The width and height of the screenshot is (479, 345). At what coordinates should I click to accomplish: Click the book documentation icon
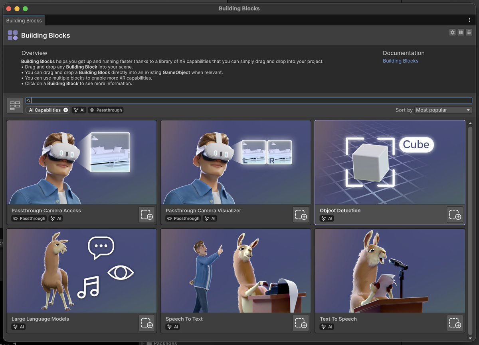tap(461, 32)
